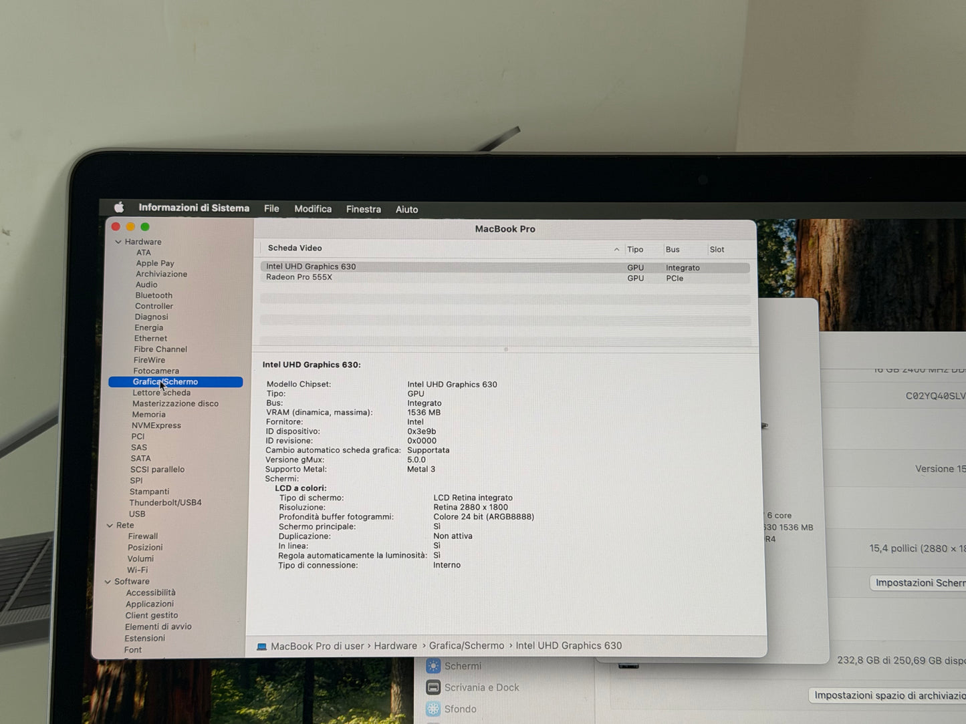
Task: Select Fotocamera in the sidebar
Action: coord(156,371)
